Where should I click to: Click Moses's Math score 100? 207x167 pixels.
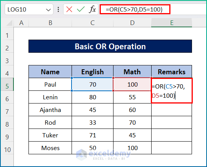132,148
